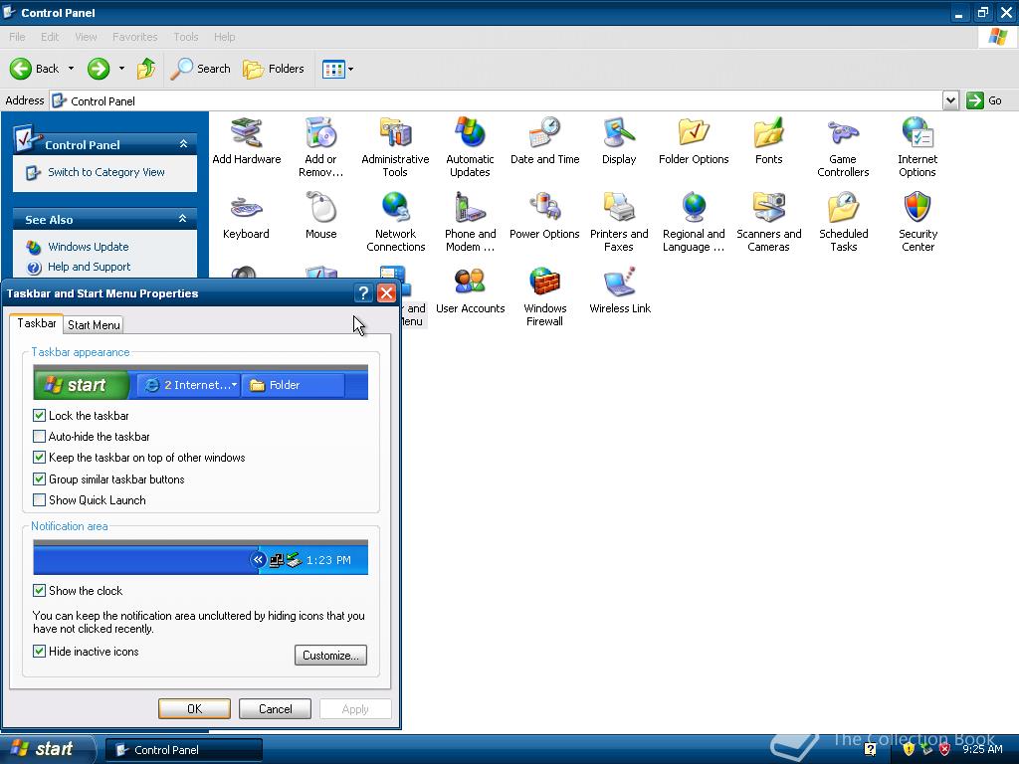Open User Accounts icon
1019x764 pixels.
pos(470,290)
